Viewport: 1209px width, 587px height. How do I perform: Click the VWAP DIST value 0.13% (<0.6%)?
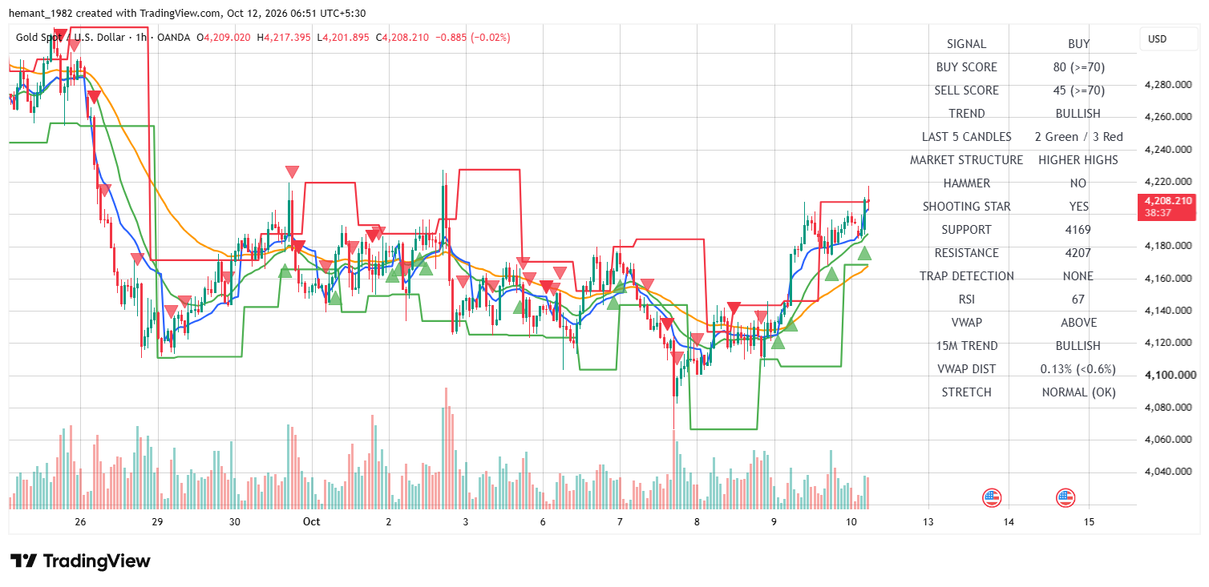[1078, 369]
